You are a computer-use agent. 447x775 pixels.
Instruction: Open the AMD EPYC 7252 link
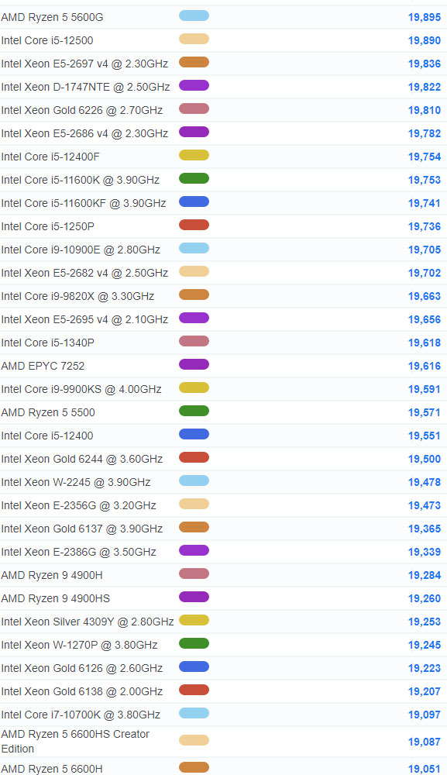pyautogui.click(x=43, y=366)
